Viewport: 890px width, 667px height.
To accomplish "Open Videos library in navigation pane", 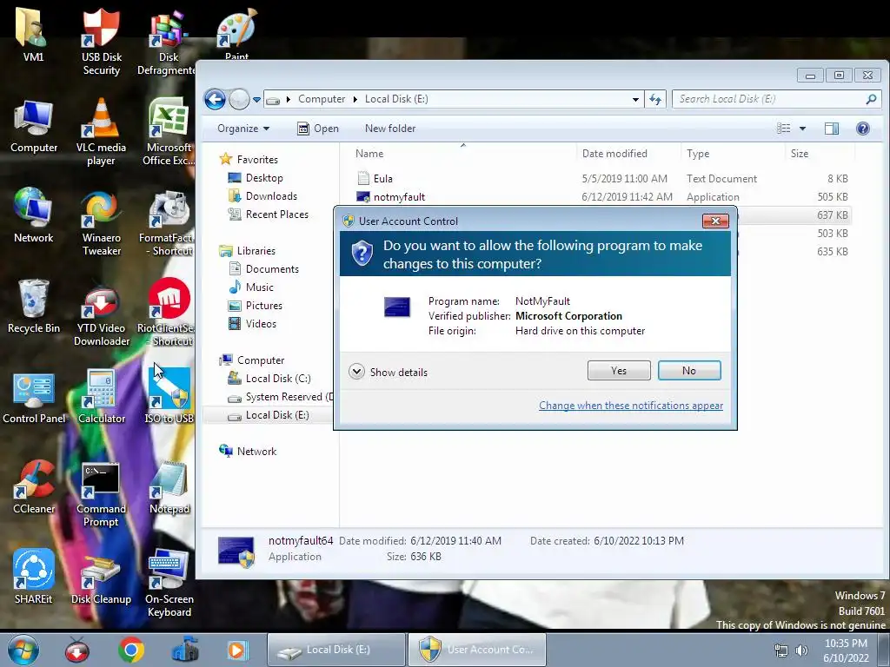I will click(x=252, y=323).
